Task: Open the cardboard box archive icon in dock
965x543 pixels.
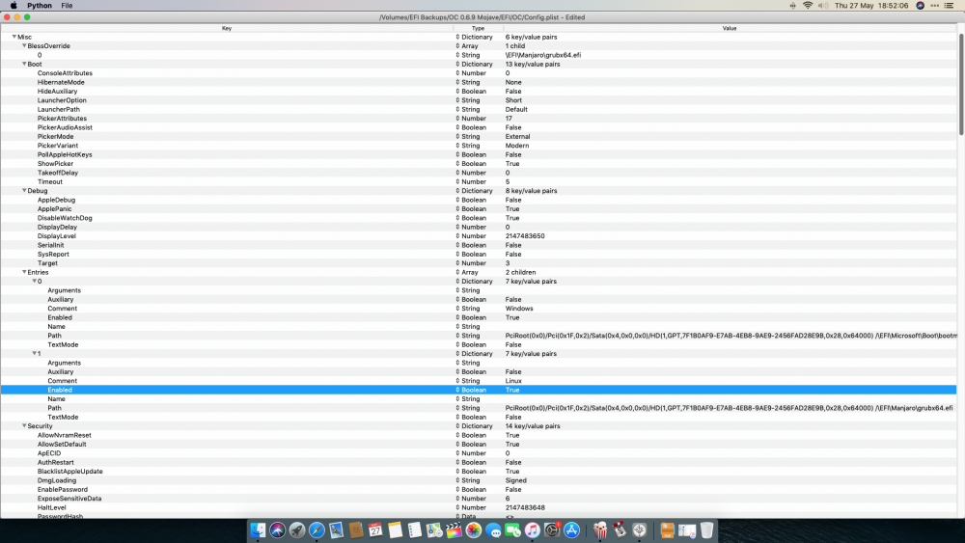Action: pyautogui.click(x=667, y=530)
